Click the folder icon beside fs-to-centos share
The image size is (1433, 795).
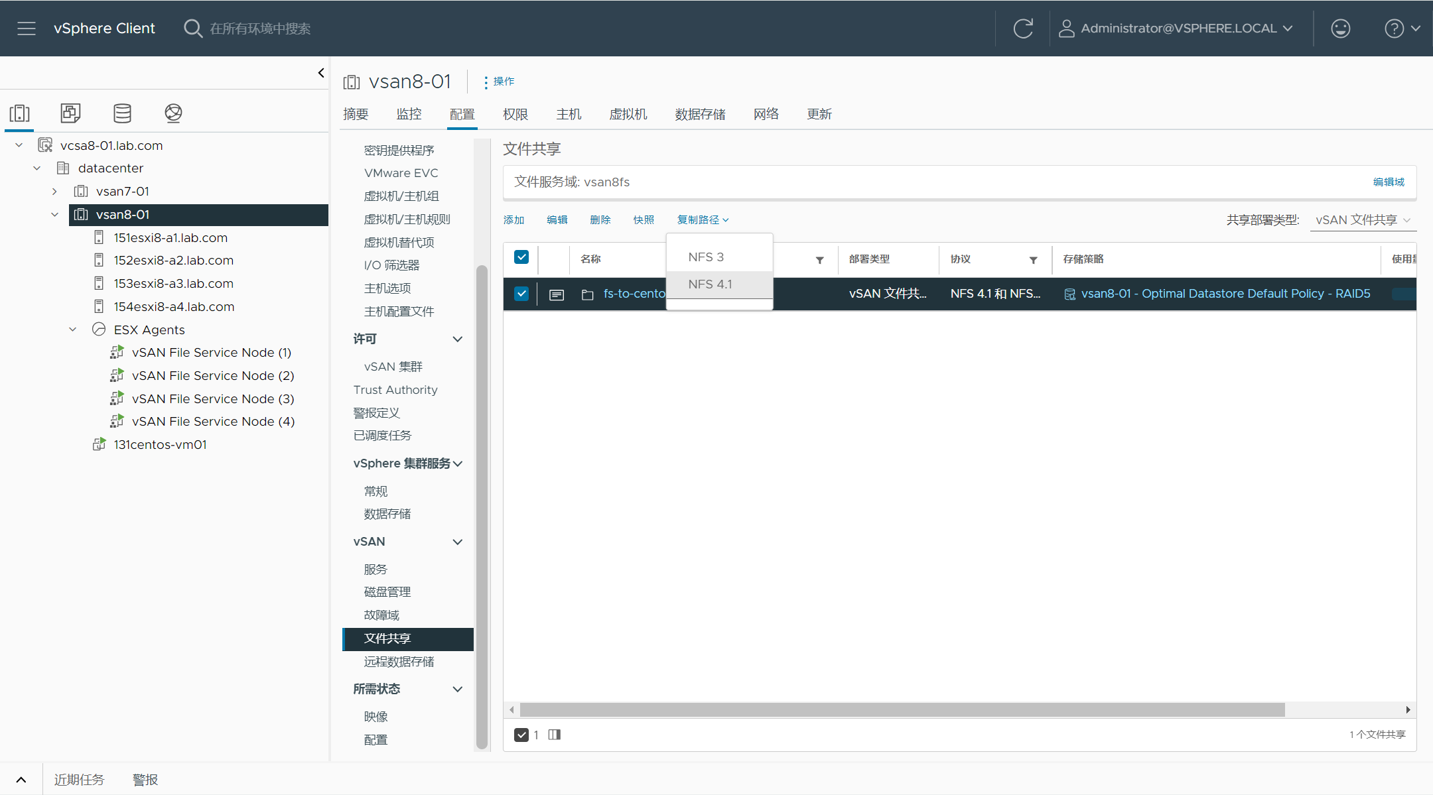(587, 294)
